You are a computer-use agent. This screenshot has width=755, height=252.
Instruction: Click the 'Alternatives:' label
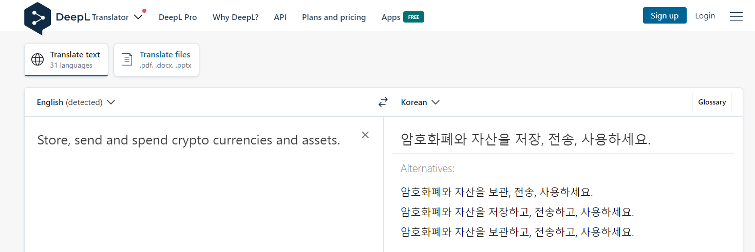point(427,169)
